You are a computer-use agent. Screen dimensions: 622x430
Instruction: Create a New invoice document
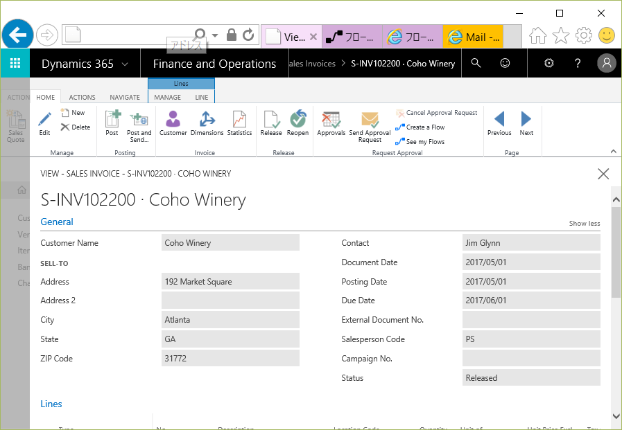[73, 112]
